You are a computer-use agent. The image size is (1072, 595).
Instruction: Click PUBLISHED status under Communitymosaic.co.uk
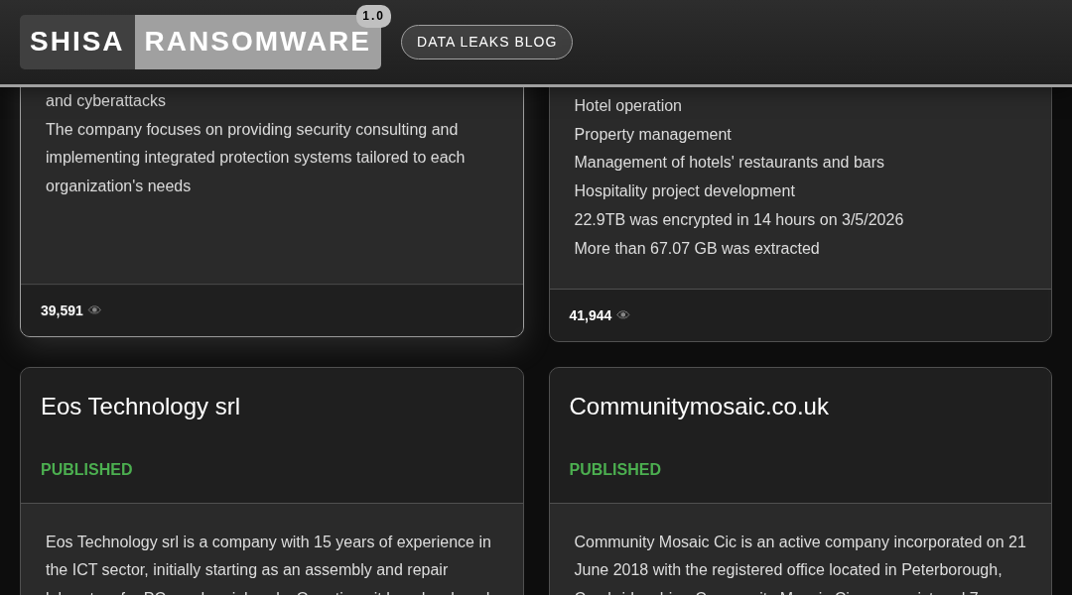614,469
